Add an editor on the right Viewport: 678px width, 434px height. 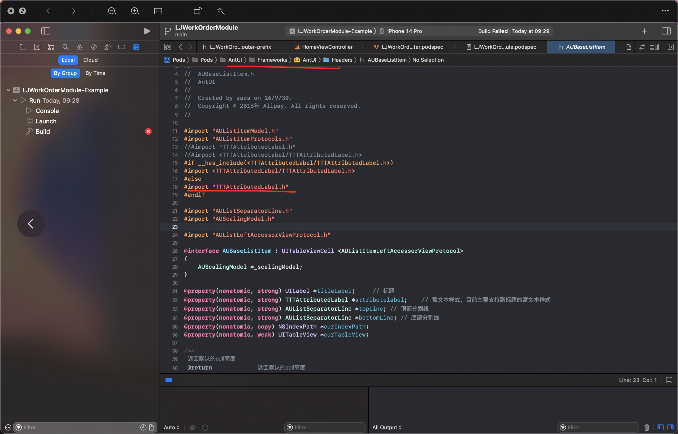tap(671, 47)
